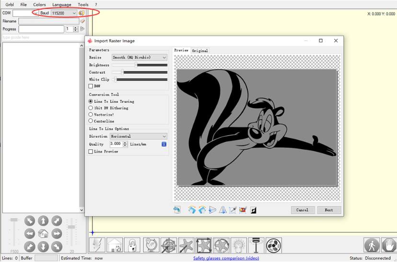The image size is (397, 262).
Task: Click the skunk preview image
Action: click(257, 128)
